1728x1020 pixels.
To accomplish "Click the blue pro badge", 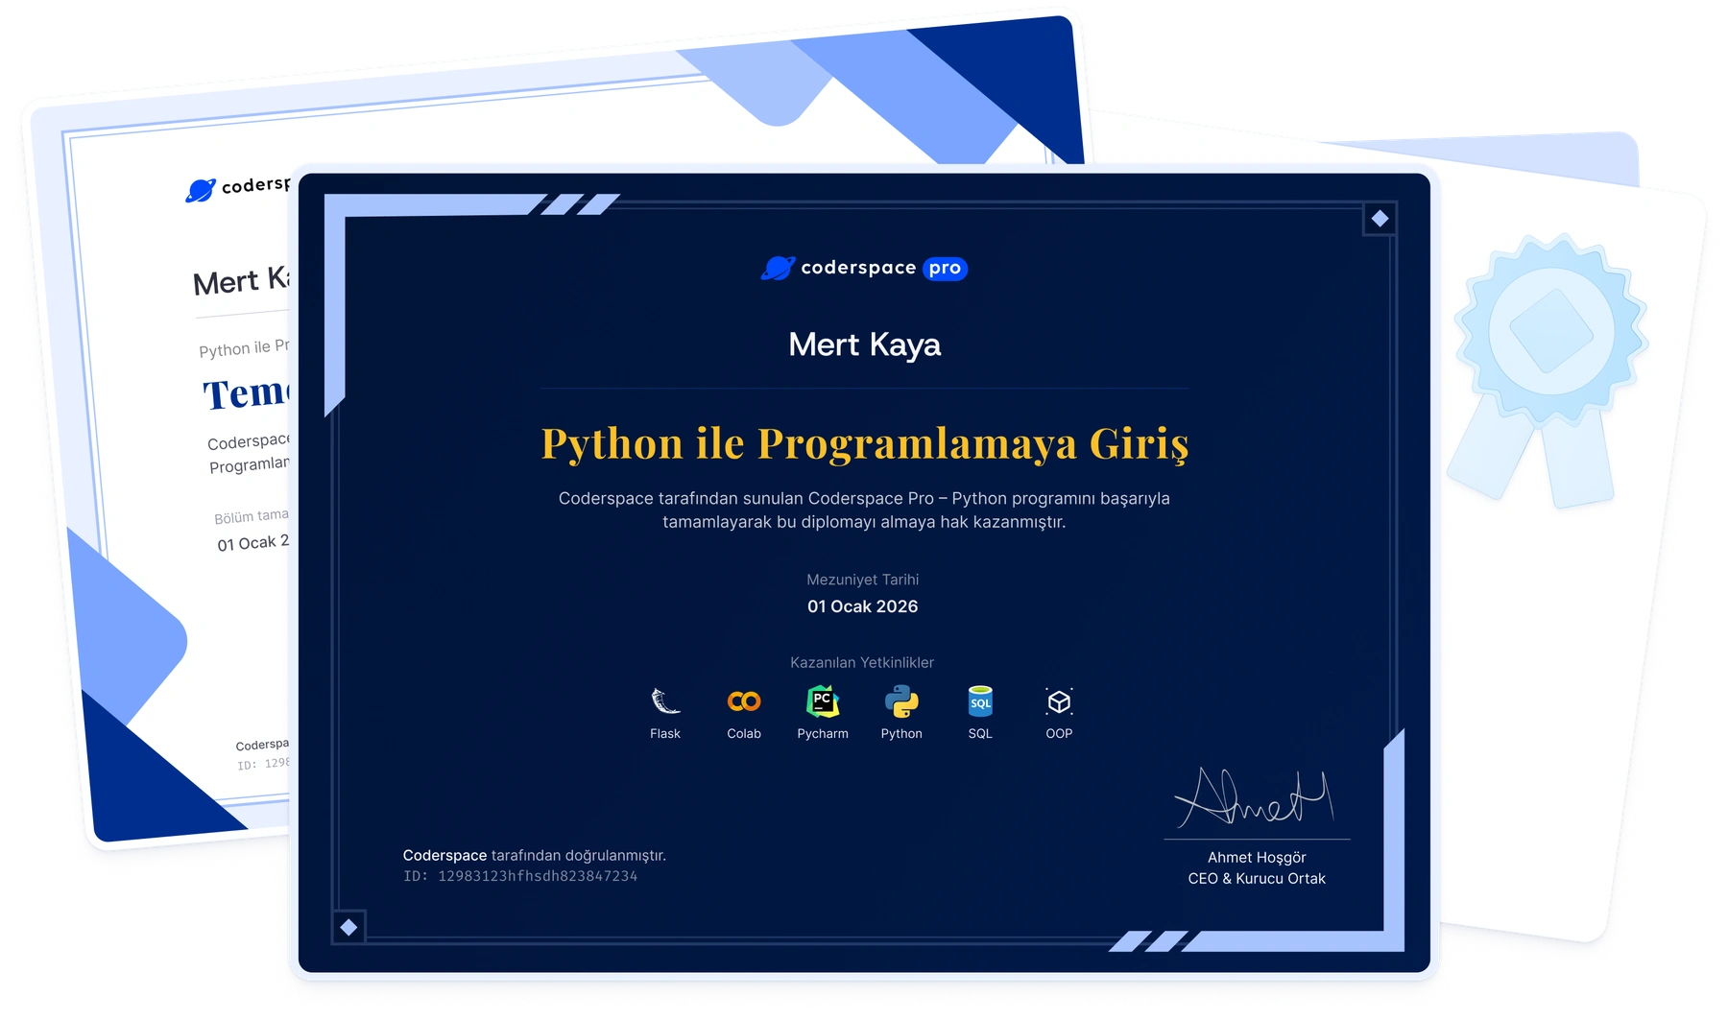I will tap(945, 269).
